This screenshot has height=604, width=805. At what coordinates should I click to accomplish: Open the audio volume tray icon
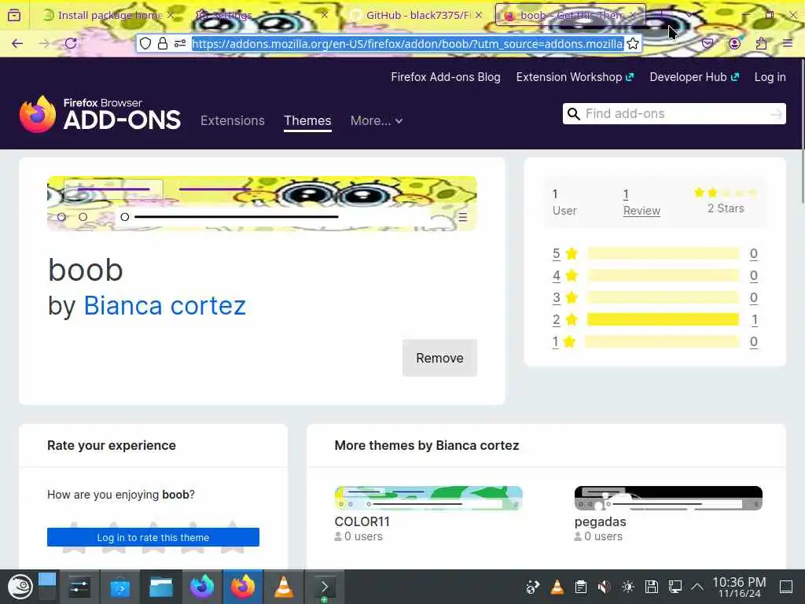pos(605,587)
